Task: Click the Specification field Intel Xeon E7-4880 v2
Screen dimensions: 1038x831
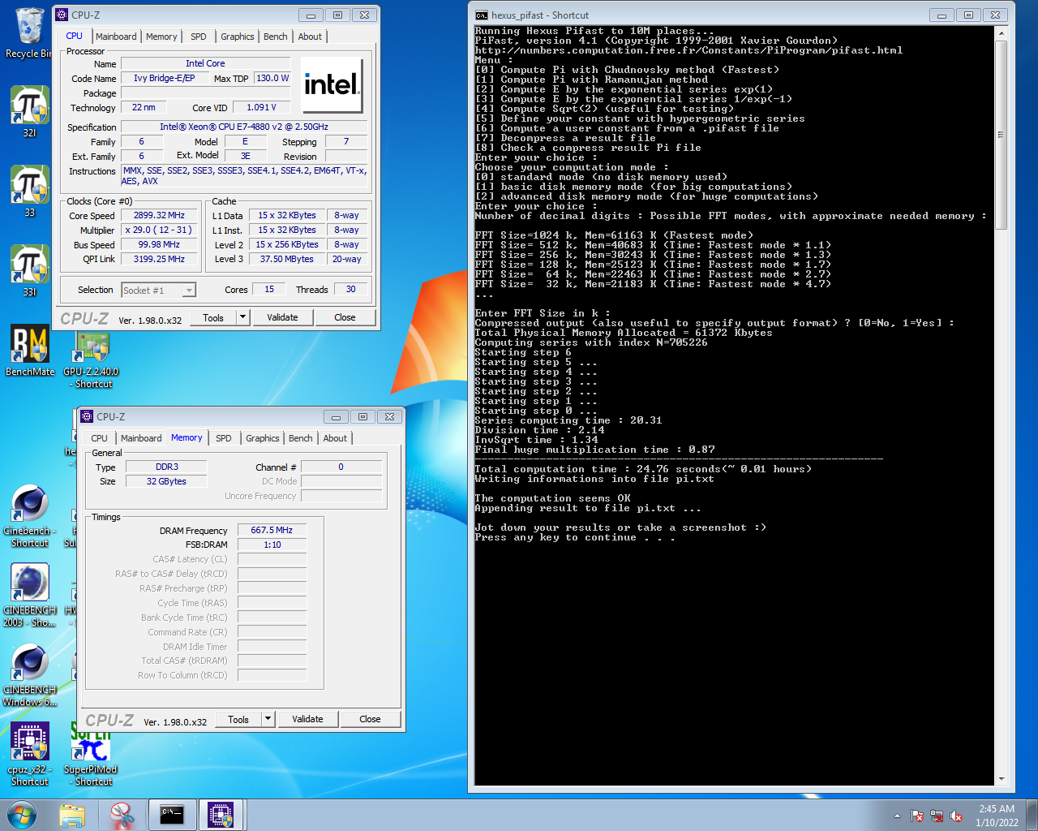Action: [x=244, y=127]
